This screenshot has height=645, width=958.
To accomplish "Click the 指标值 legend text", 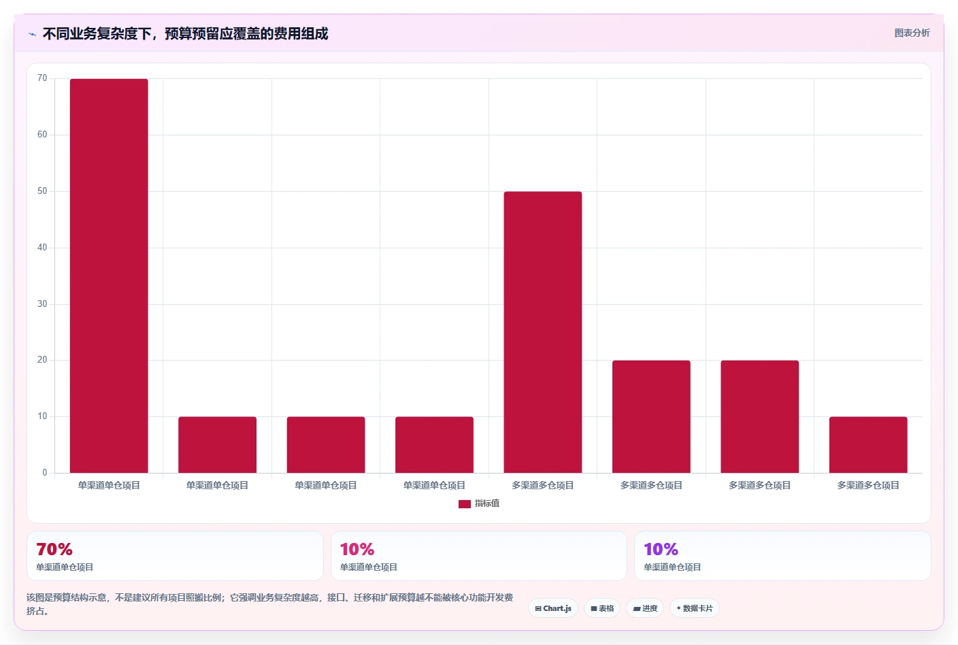I will point(487,503).
